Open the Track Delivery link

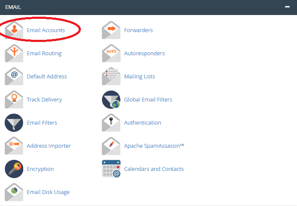pos(44,100)
